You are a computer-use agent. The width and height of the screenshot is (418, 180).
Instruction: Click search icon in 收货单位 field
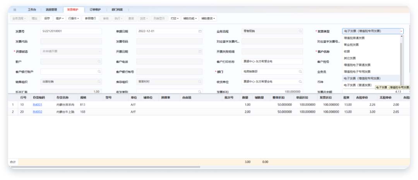coord(300,82)
